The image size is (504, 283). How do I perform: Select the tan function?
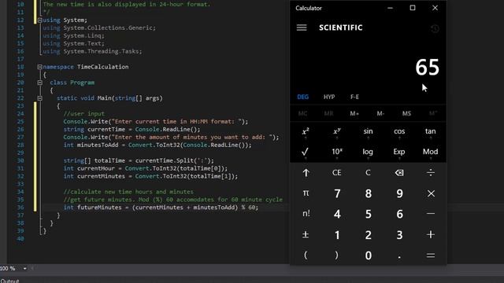(431, 132)
